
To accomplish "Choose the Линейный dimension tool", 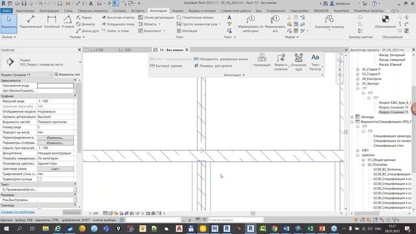I will (x=51, y=22).
